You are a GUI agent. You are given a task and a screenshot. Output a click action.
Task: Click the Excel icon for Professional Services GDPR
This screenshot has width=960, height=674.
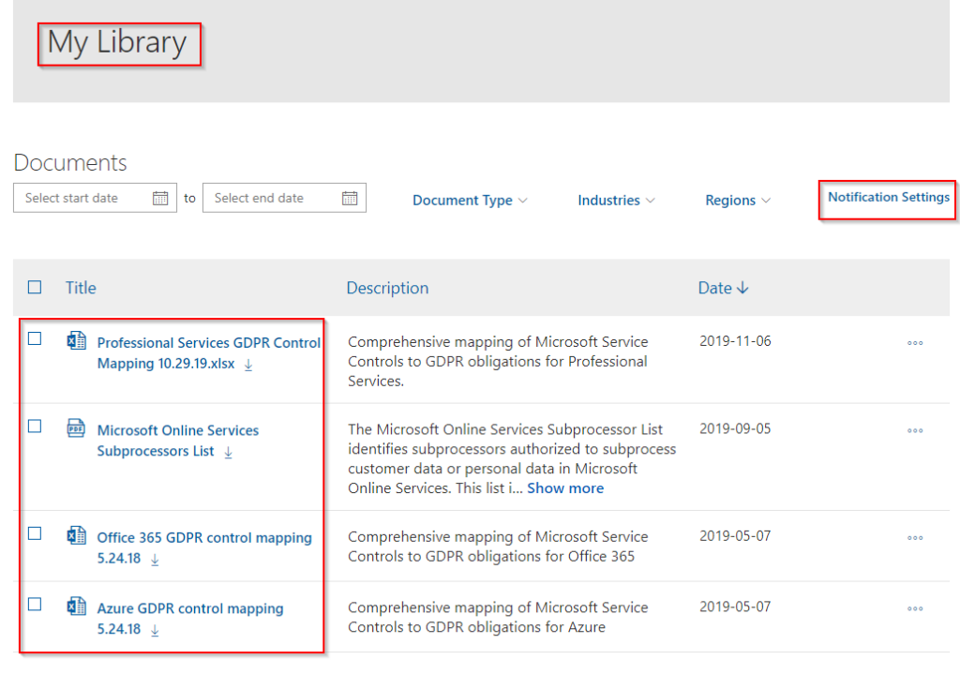coord(76,339)
